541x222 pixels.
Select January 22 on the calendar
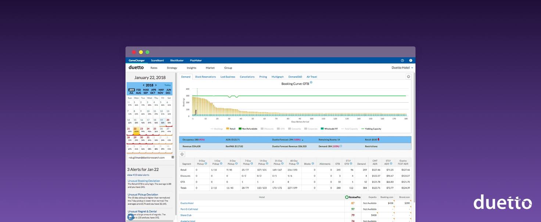click(136, 130)
